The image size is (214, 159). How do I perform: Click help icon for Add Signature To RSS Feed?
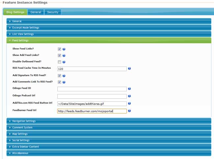tap(64, 76)
